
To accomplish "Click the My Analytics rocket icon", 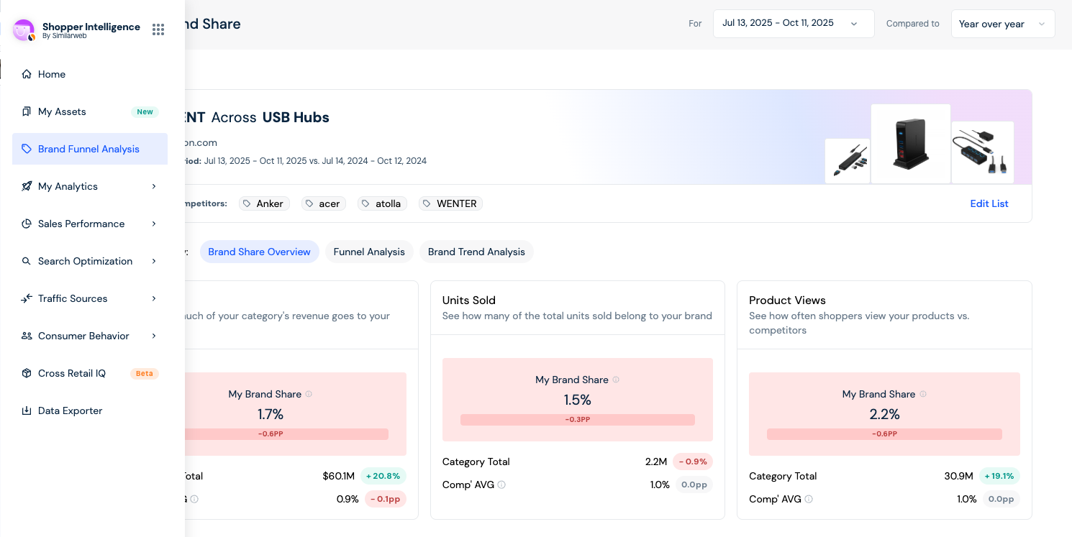I will coord(27,186).
